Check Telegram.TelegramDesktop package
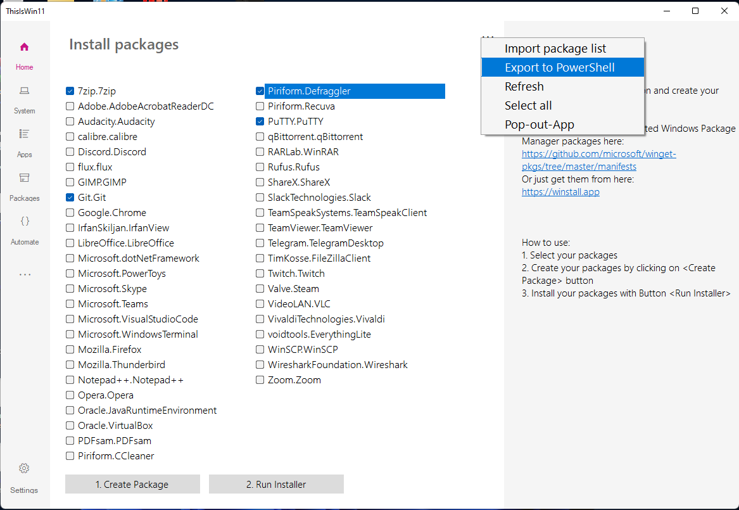 coord(260,243)
